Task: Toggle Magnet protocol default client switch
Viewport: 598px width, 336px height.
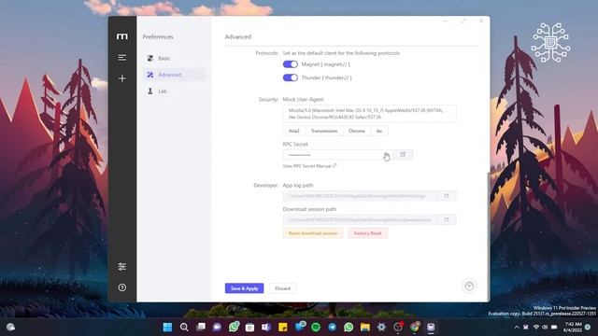Action: click(x=291, y=64)
